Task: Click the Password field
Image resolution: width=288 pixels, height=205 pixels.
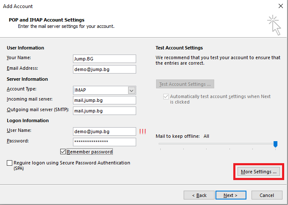Action: click(x=104, y=142)
